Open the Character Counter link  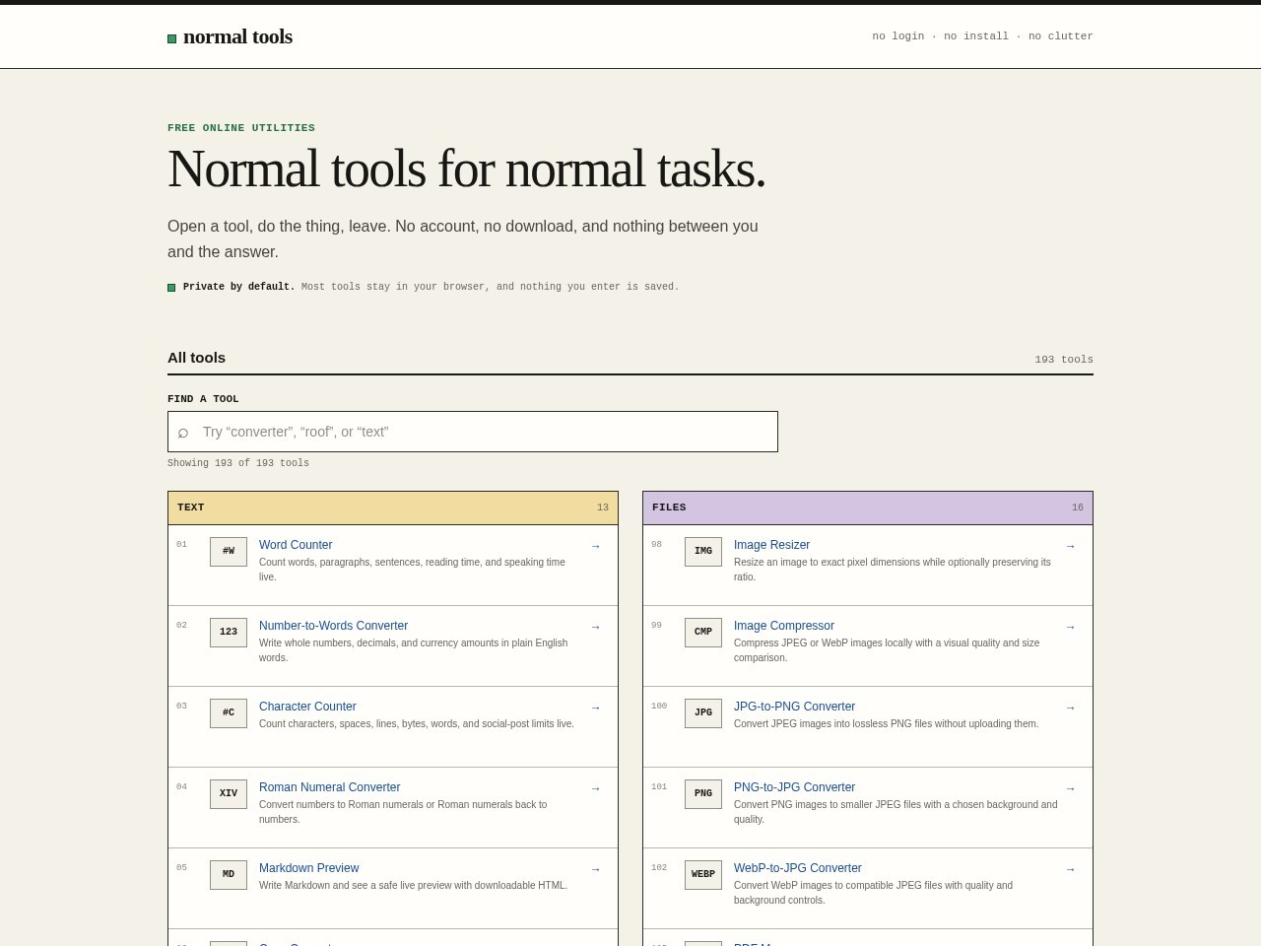click(x=307, y=707)
